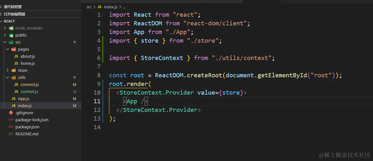This screenshot has height=161, width=373.
Task: Select index.js in the explorer tree
Action: point(25,106)
